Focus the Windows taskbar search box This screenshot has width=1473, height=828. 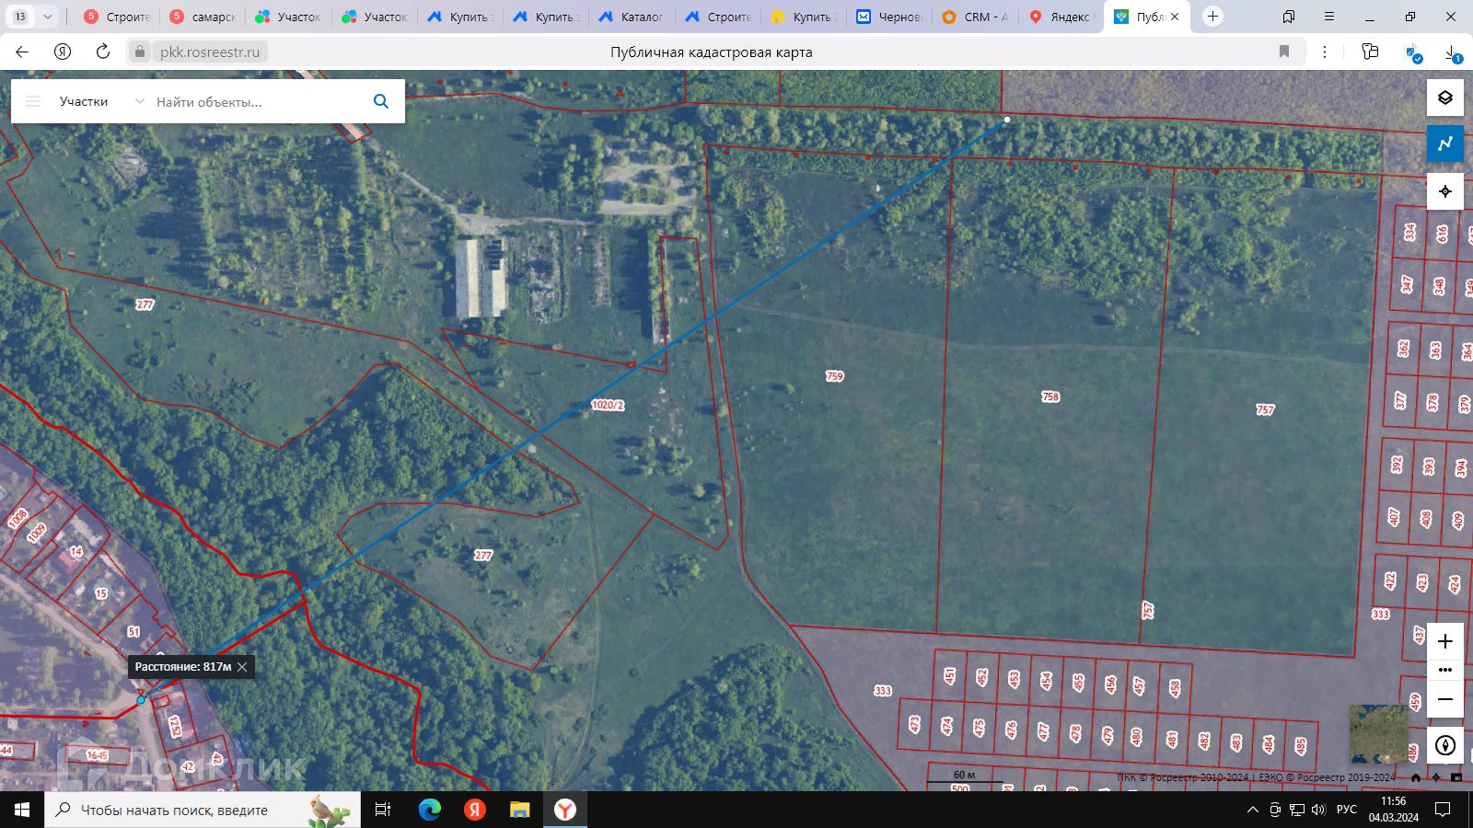pos(203,810)
